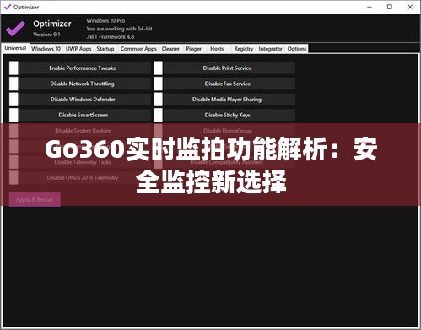Select the Registry tab
Viewport: 421px width, 330px height.
point(244,49)
